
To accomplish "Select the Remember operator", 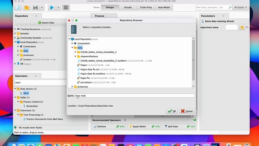I will 32,106.
